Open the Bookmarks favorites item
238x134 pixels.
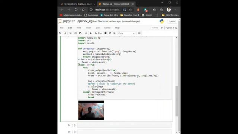tap(91, 15)
